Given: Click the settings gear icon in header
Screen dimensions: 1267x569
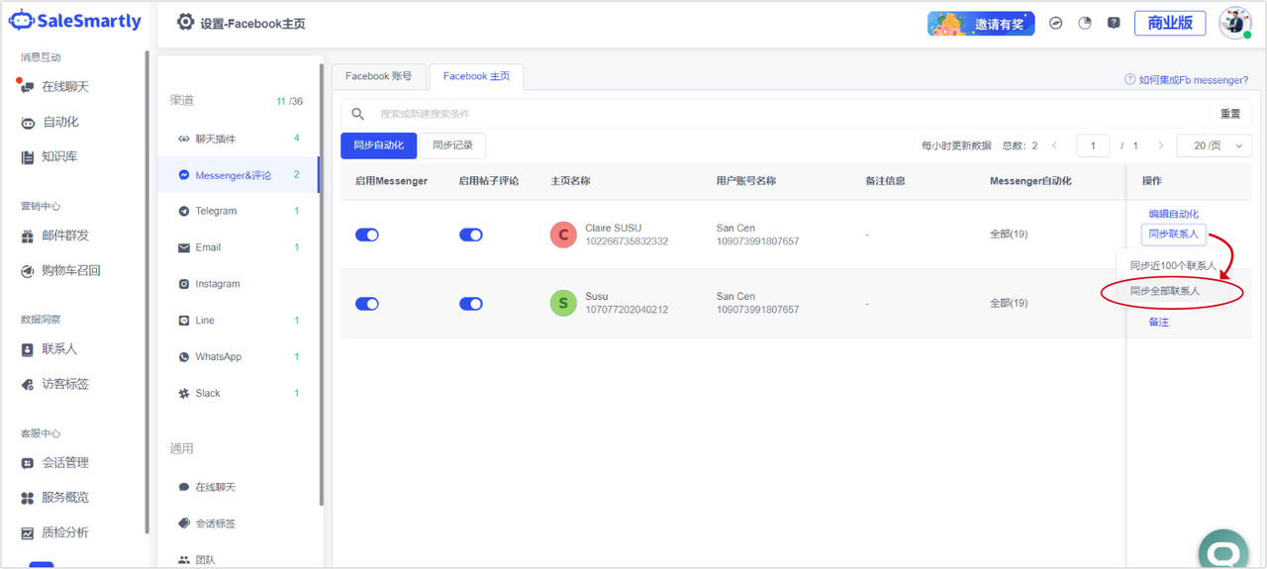Looking at the screenshot, I should coord(185,22).
